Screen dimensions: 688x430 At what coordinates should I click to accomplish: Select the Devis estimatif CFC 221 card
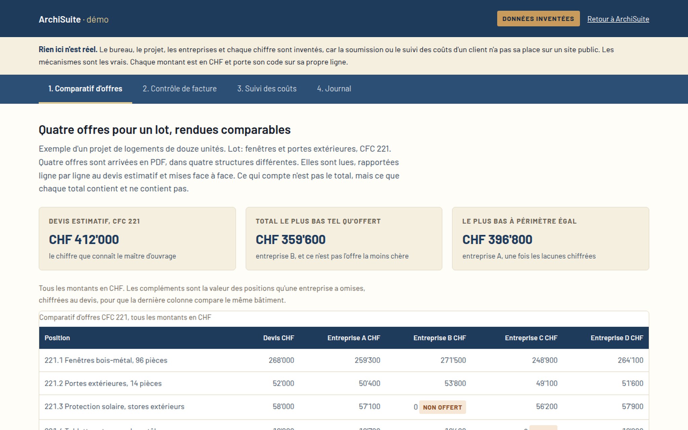pos(137,239)
